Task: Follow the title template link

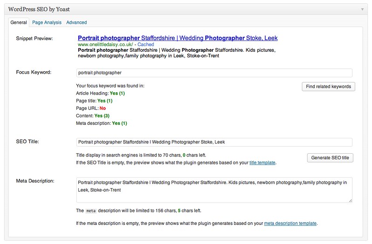Action: click(x=262, y=163)
